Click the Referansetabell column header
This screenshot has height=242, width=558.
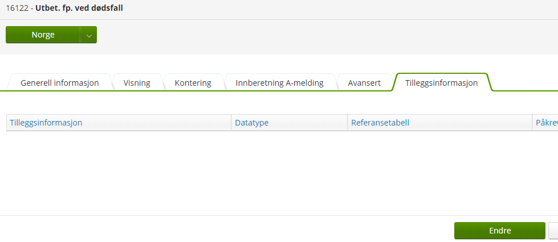[380, 123]
